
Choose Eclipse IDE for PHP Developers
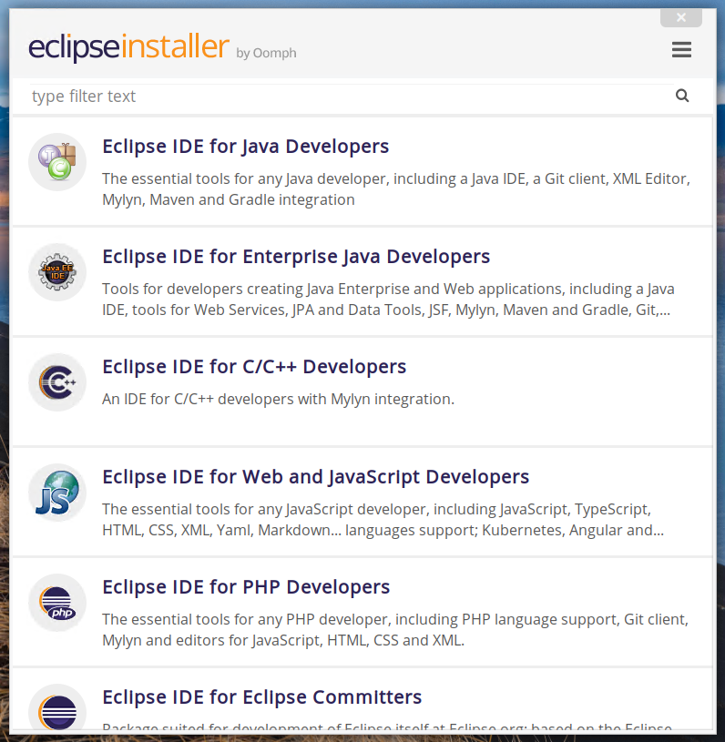[x=246, y=587]
